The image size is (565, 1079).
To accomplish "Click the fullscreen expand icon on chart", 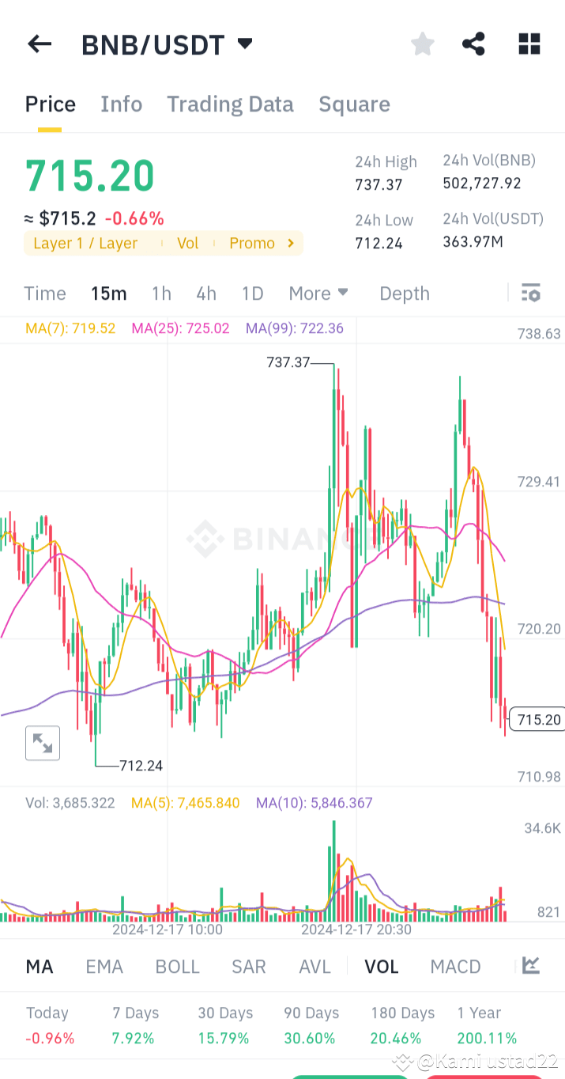I will coord(43,743).
